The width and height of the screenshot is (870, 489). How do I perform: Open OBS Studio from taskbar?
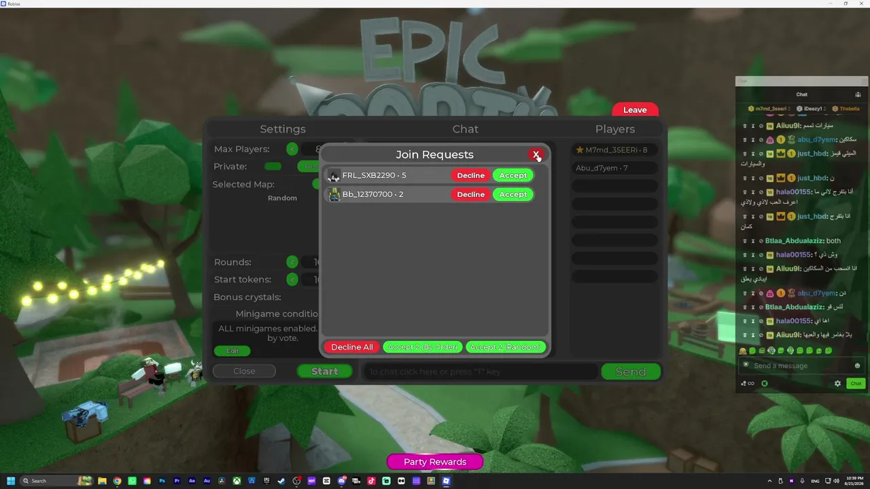[296, 481]
